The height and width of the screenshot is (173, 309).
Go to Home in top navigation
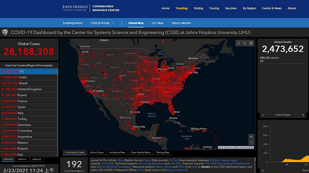[x=165, y=8]
